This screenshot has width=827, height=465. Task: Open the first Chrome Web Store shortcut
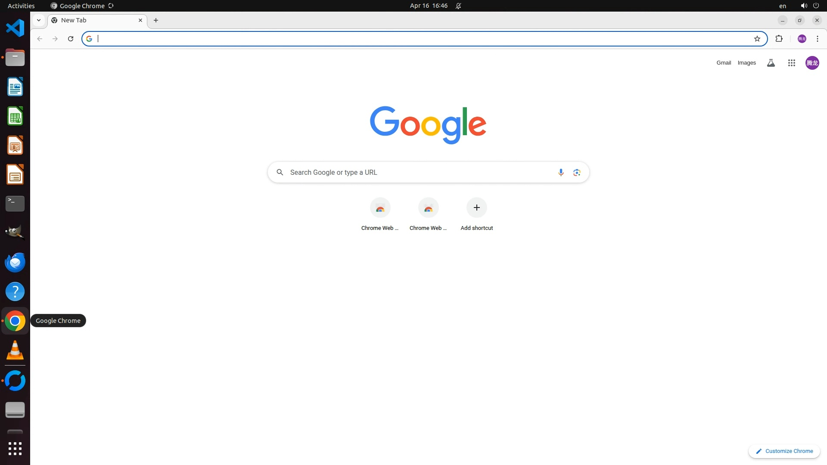pos(380,208)
